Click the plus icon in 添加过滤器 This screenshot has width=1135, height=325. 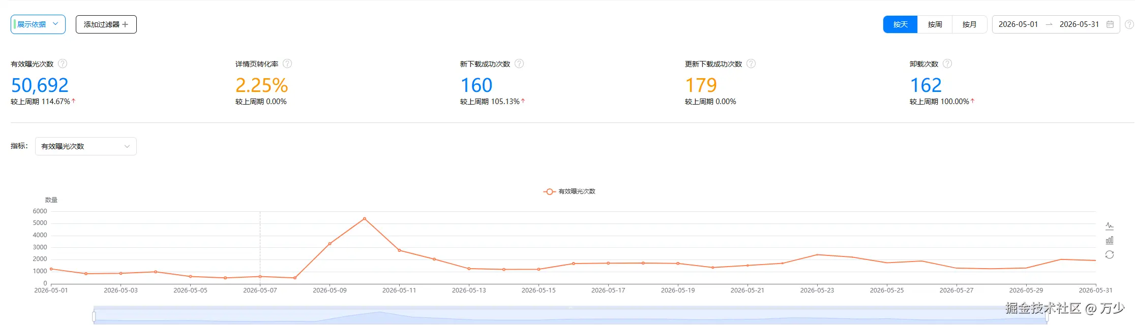pos(125,24)
